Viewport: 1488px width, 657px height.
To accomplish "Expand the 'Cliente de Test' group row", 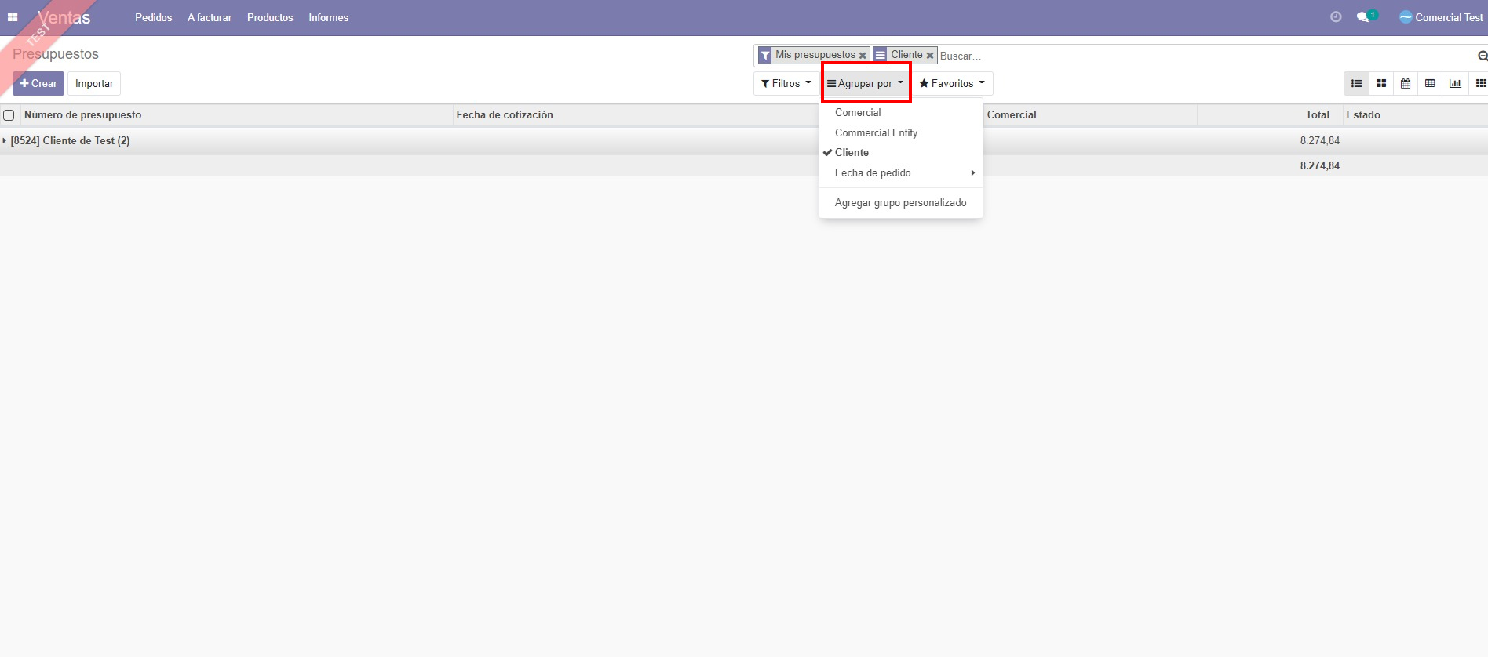I will pos(69,141).
